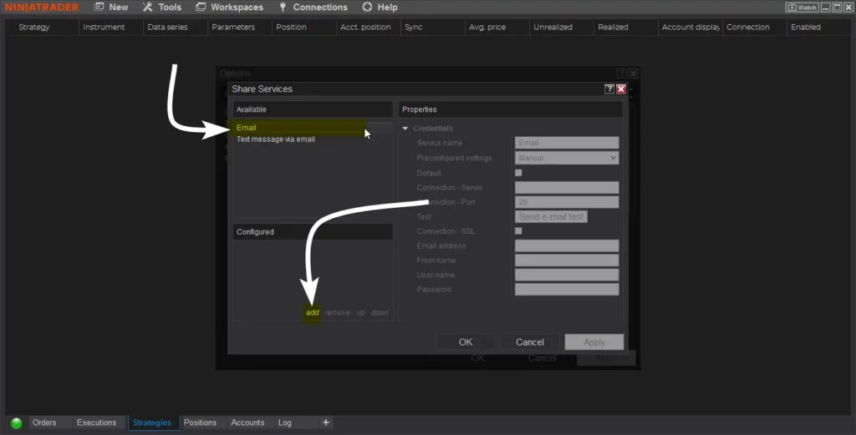Click OK in Share Services dialog
This screenshot has width=856, height=435.
point(466,341)
